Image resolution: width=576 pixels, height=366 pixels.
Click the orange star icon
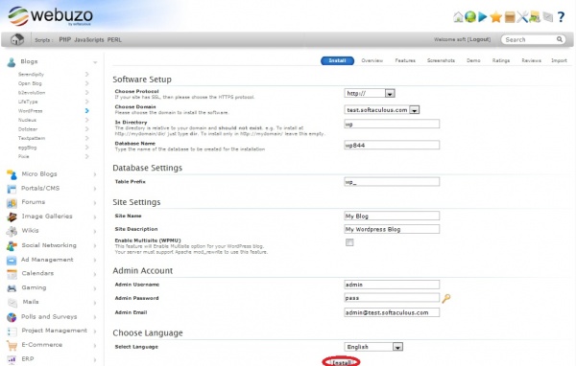pyautogui.click(x=496, y=17)
